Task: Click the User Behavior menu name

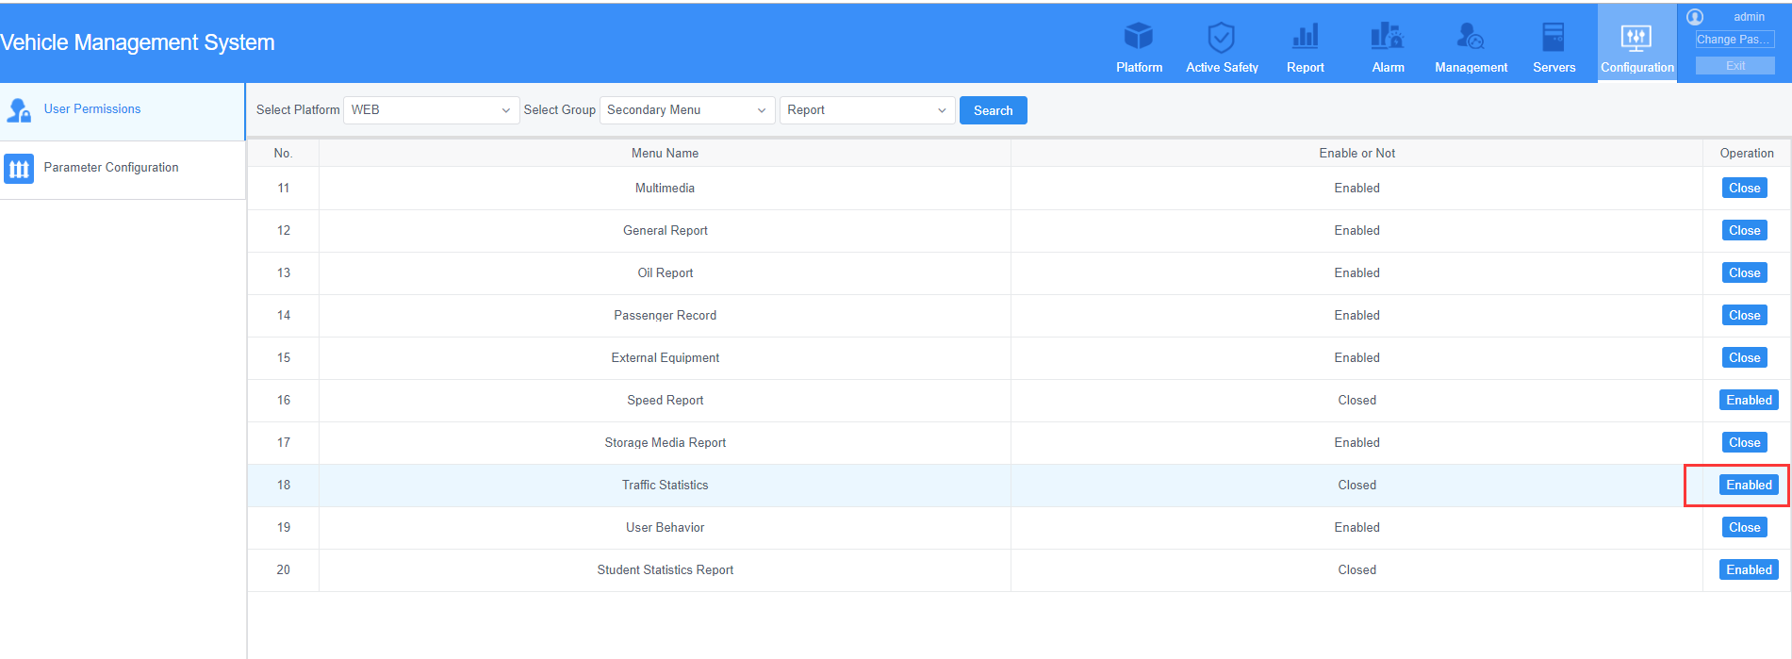Action: pyautogui.click(x=665, y=528)
